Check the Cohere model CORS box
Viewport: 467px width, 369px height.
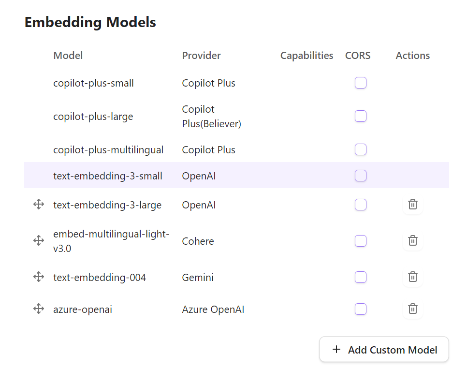[x=361, y=240]
